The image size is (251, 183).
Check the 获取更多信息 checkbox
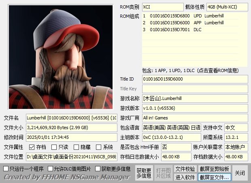[x=98, y=168]
